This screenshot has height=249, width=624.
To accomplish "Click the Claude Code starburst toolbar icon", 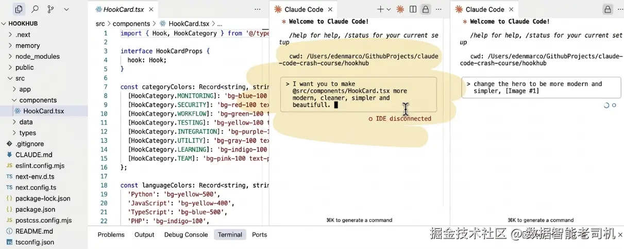I will point(400,9).
